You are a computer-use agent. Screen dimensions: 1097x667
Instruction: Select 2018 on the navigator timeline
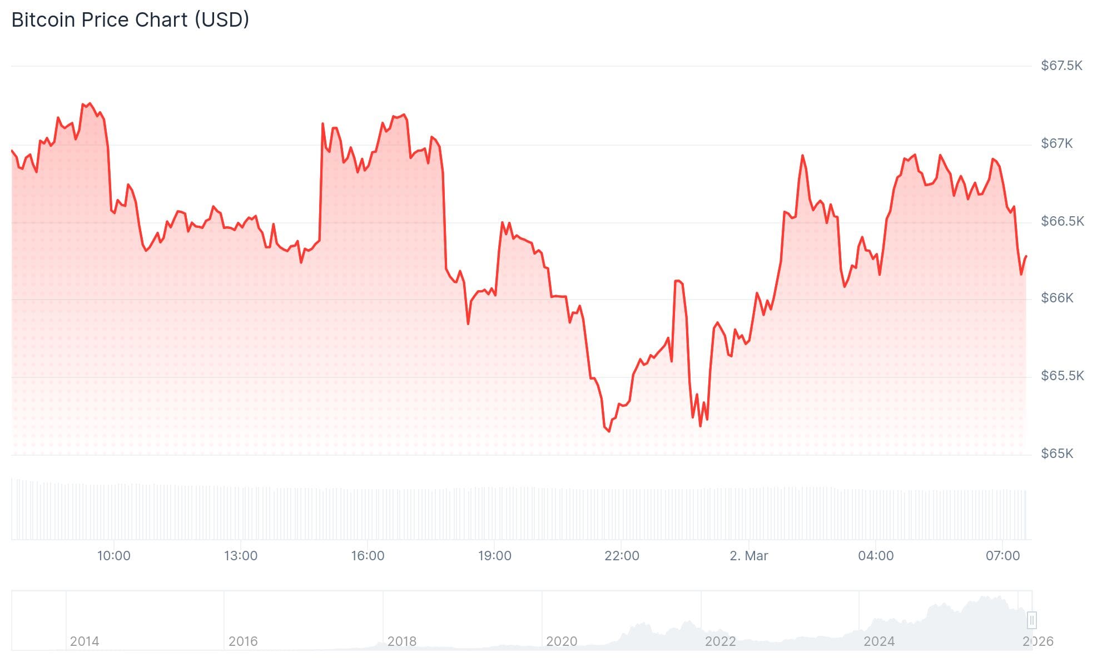point(401,641)
